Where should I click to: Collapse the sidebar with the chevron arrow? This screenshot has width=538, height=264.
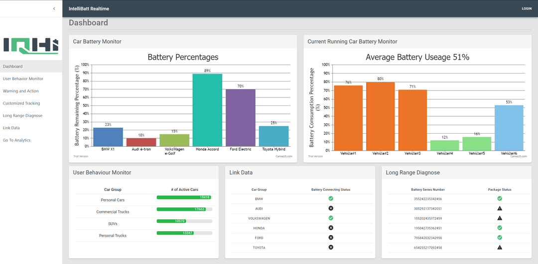pos(54,8)
